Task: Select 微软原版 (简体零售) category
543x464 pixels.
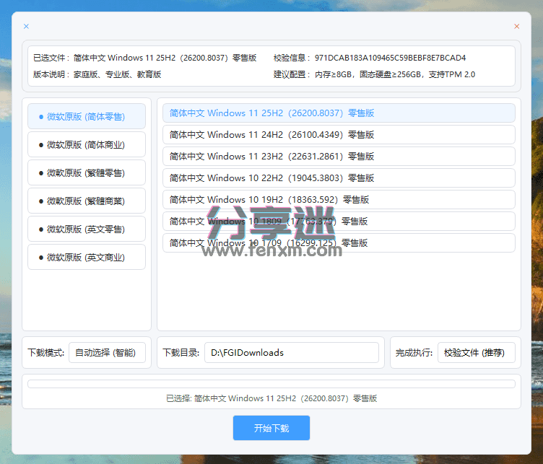Action: 87,117
